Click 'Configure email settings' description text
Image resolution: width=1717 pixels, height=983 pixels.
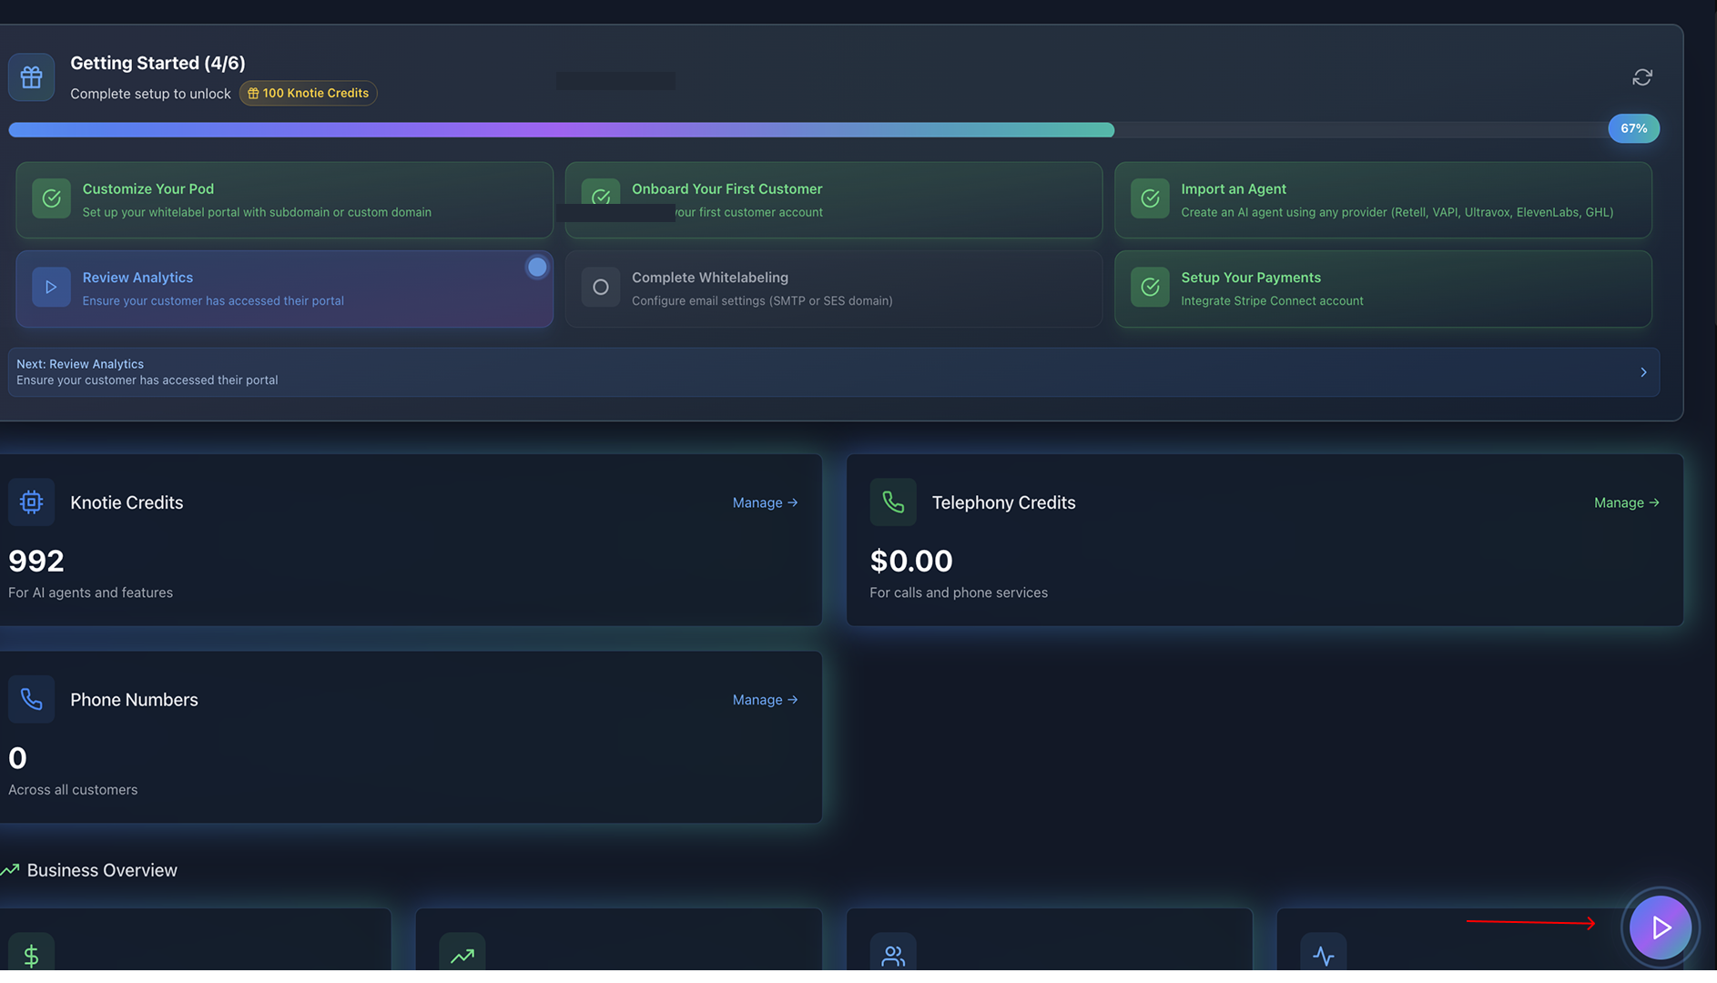pos(762,301)
